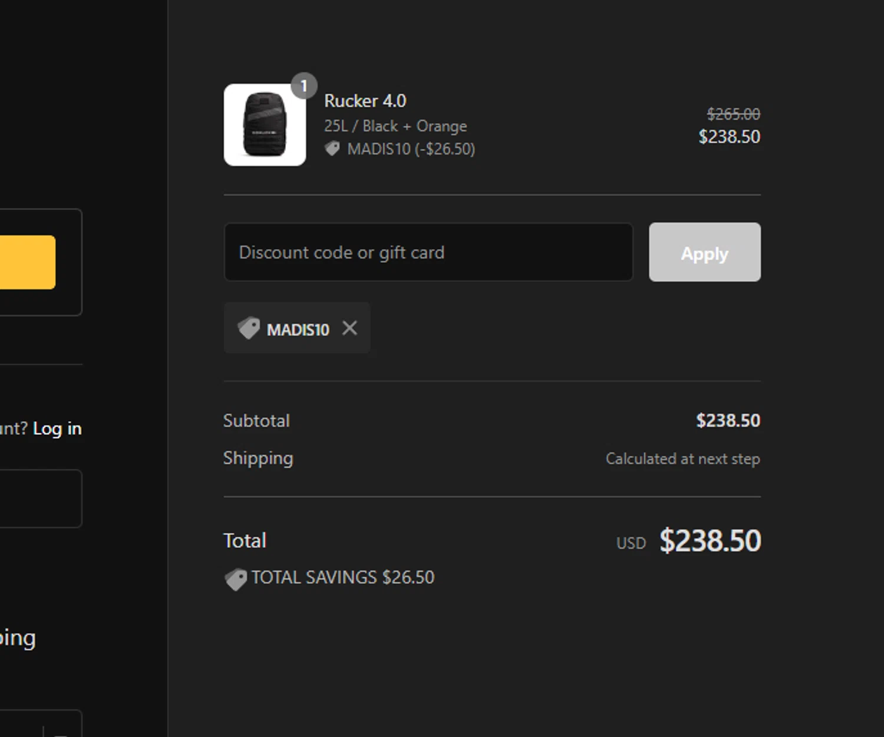Viewport: 884px width, 737px height.
Task: Select the Rucker 4.0 product title
Action: (x=365, y=101)
